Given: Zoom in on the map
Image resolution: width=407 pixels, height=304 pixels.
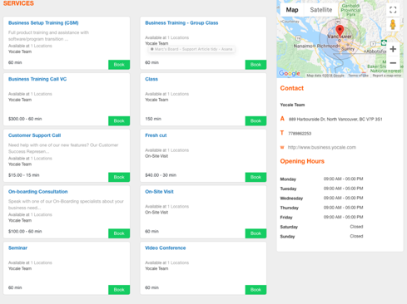Looking at the screenshot, I should (393, 49).
